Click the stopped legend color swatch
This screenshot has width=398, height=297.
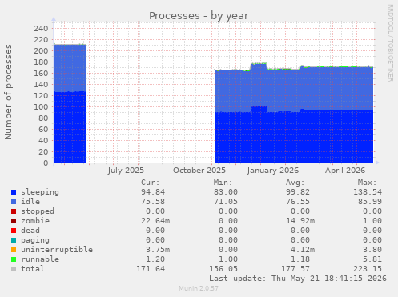pos(14,211)
